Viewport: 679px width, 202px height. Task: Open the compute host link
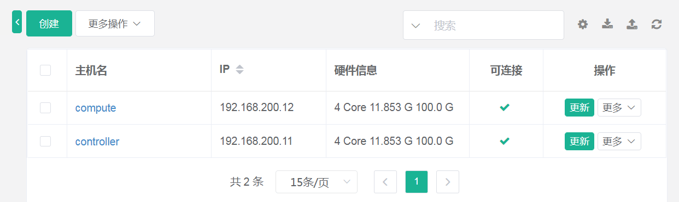point(96,108)
